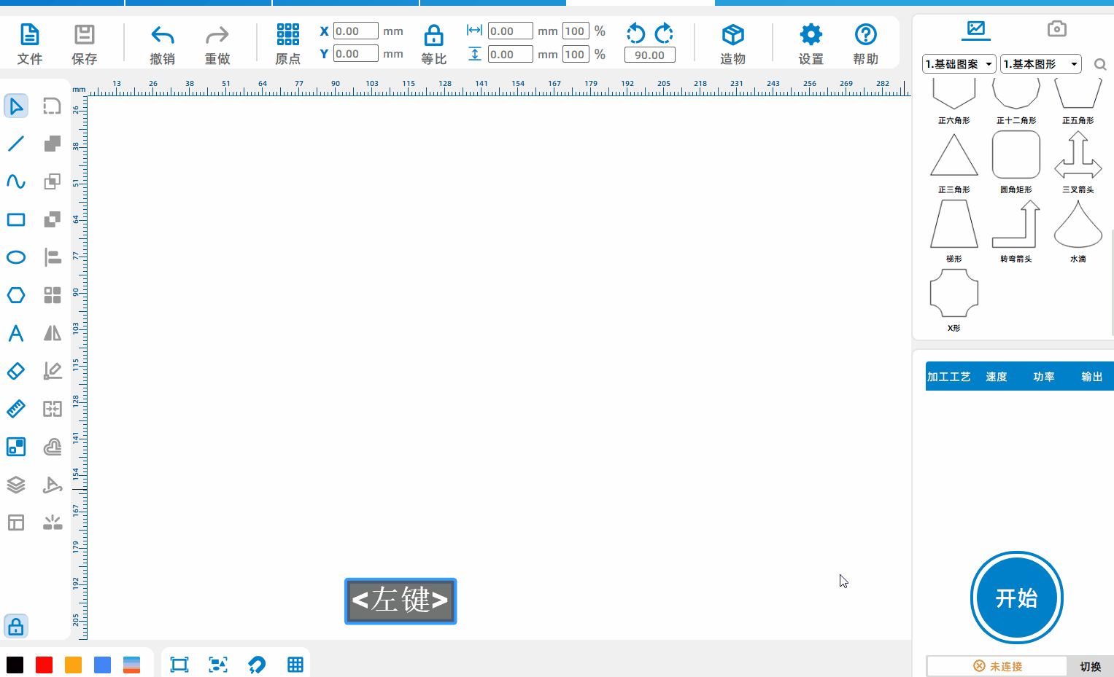Click the mirror flip tool
1114x677 pixels.
[52, 333]
